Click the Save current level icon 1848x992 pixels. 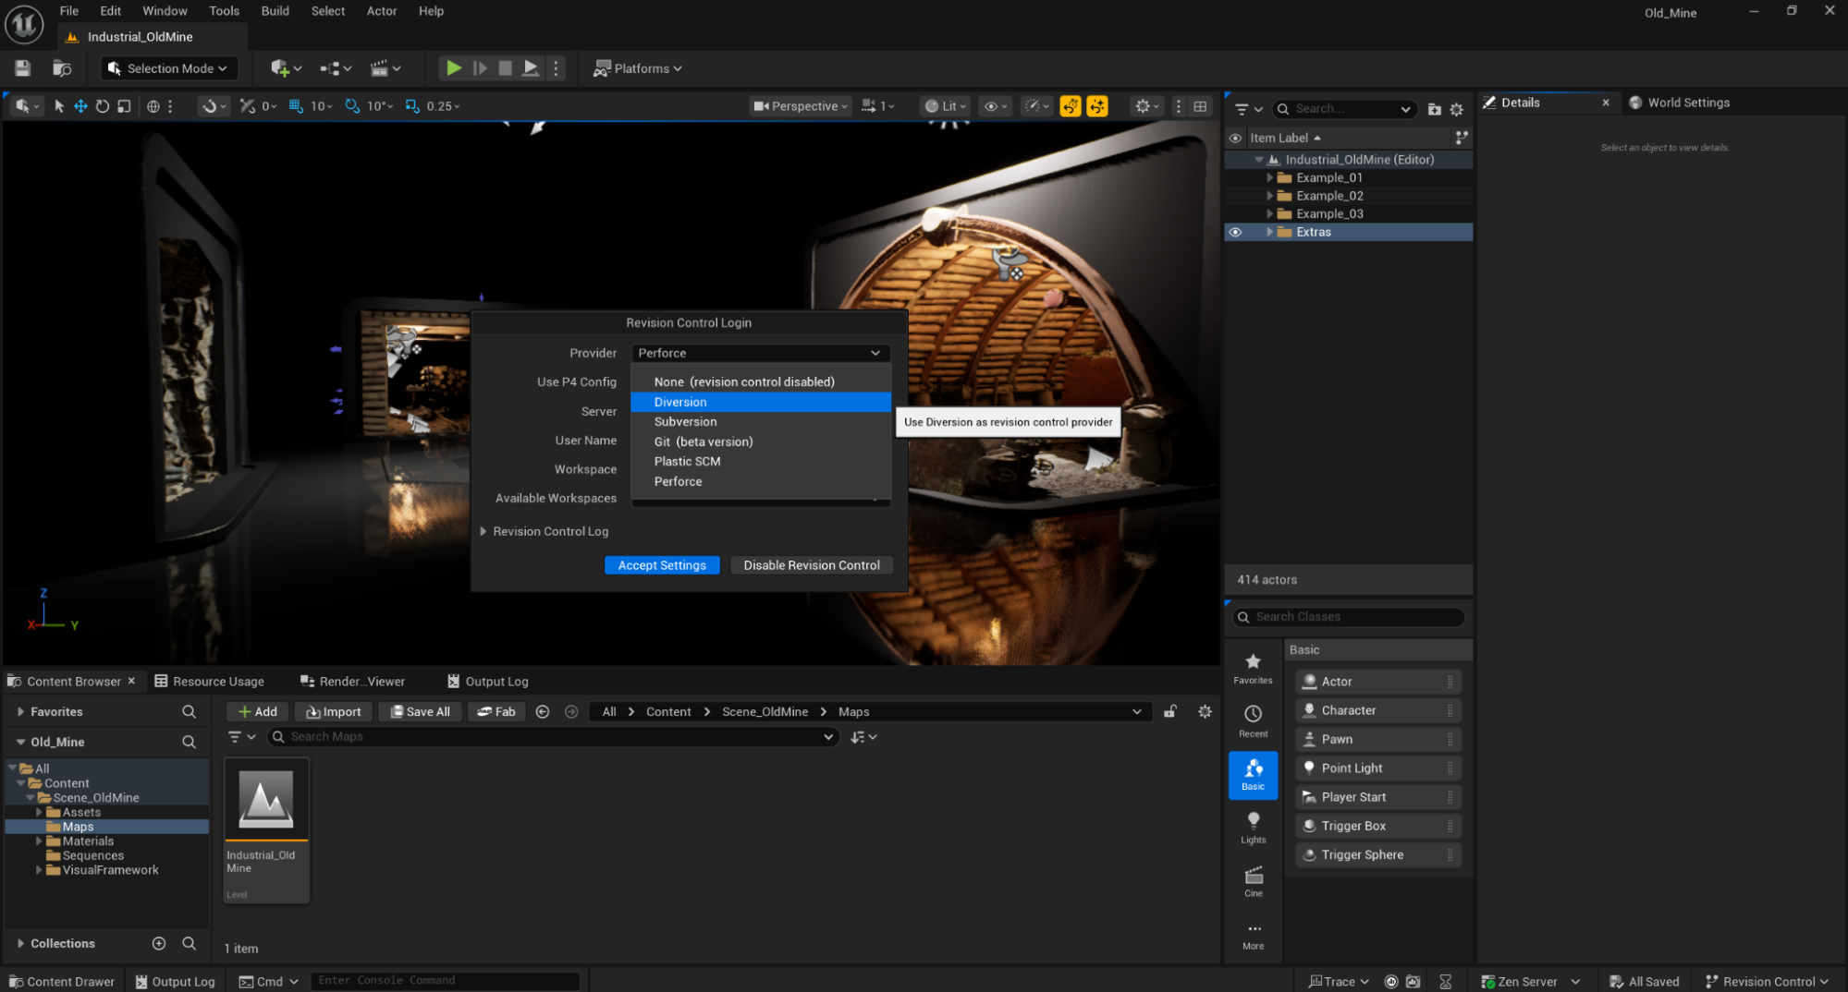23,68
